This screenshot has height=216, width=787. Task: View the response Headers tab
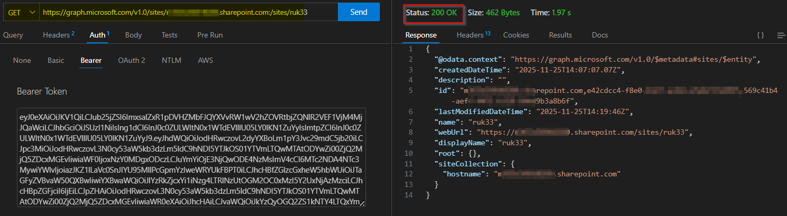pyautogui.click(x=473, y=35)
